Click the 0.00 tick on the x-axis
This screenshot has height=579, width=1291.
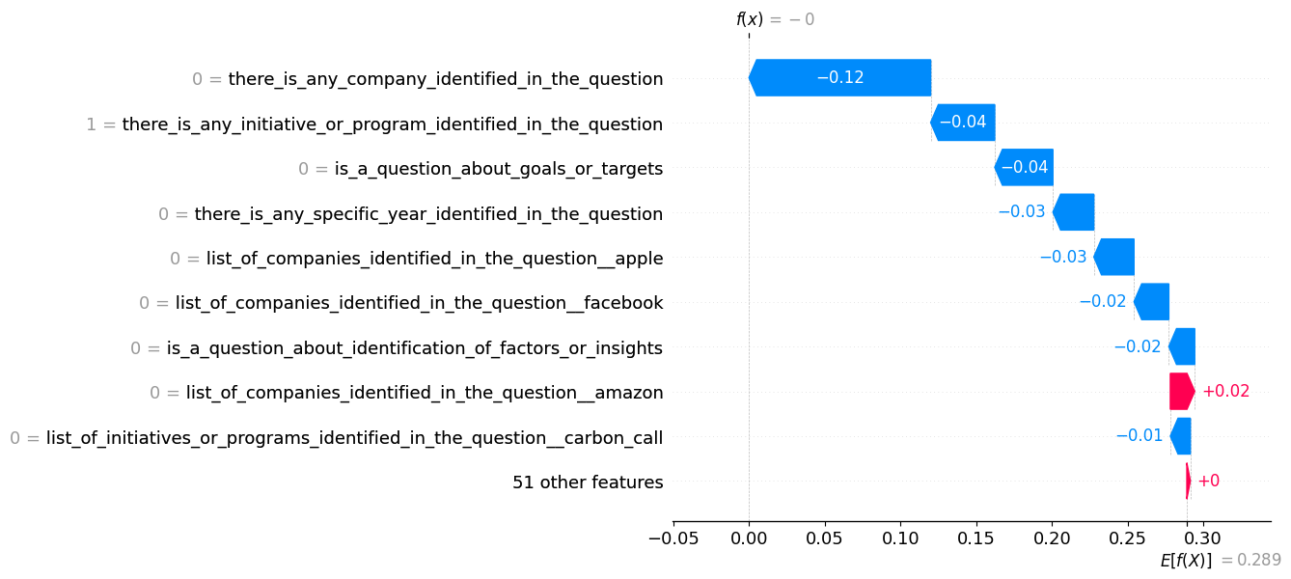[x=749, y=537]
